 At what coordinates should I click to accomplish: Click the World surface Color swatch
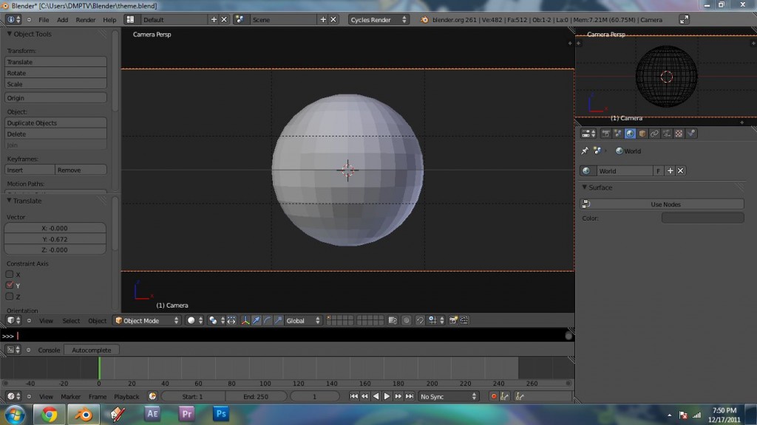click(x=702, y=217)
